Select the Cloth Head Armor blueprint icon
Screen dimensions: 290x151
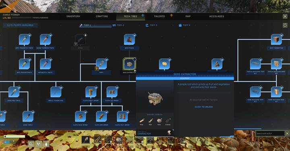[80, 116]
